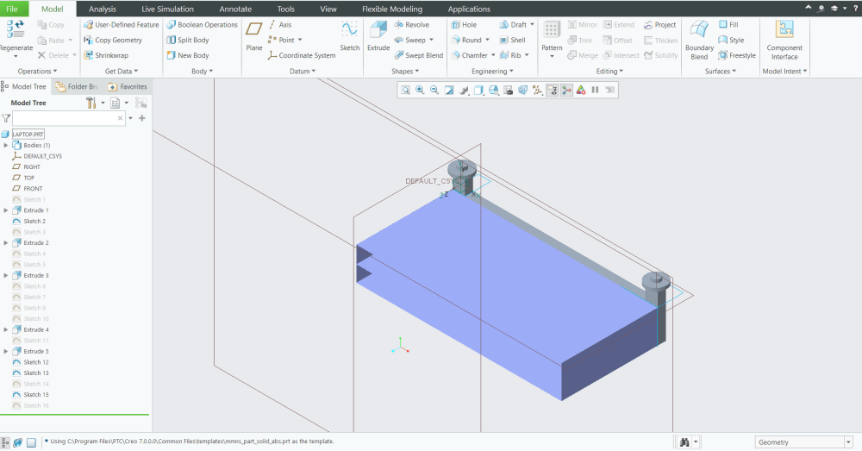The image size is (862, 451).
Task: Click the add plus icon beside tree search
Action: (142, 118)
